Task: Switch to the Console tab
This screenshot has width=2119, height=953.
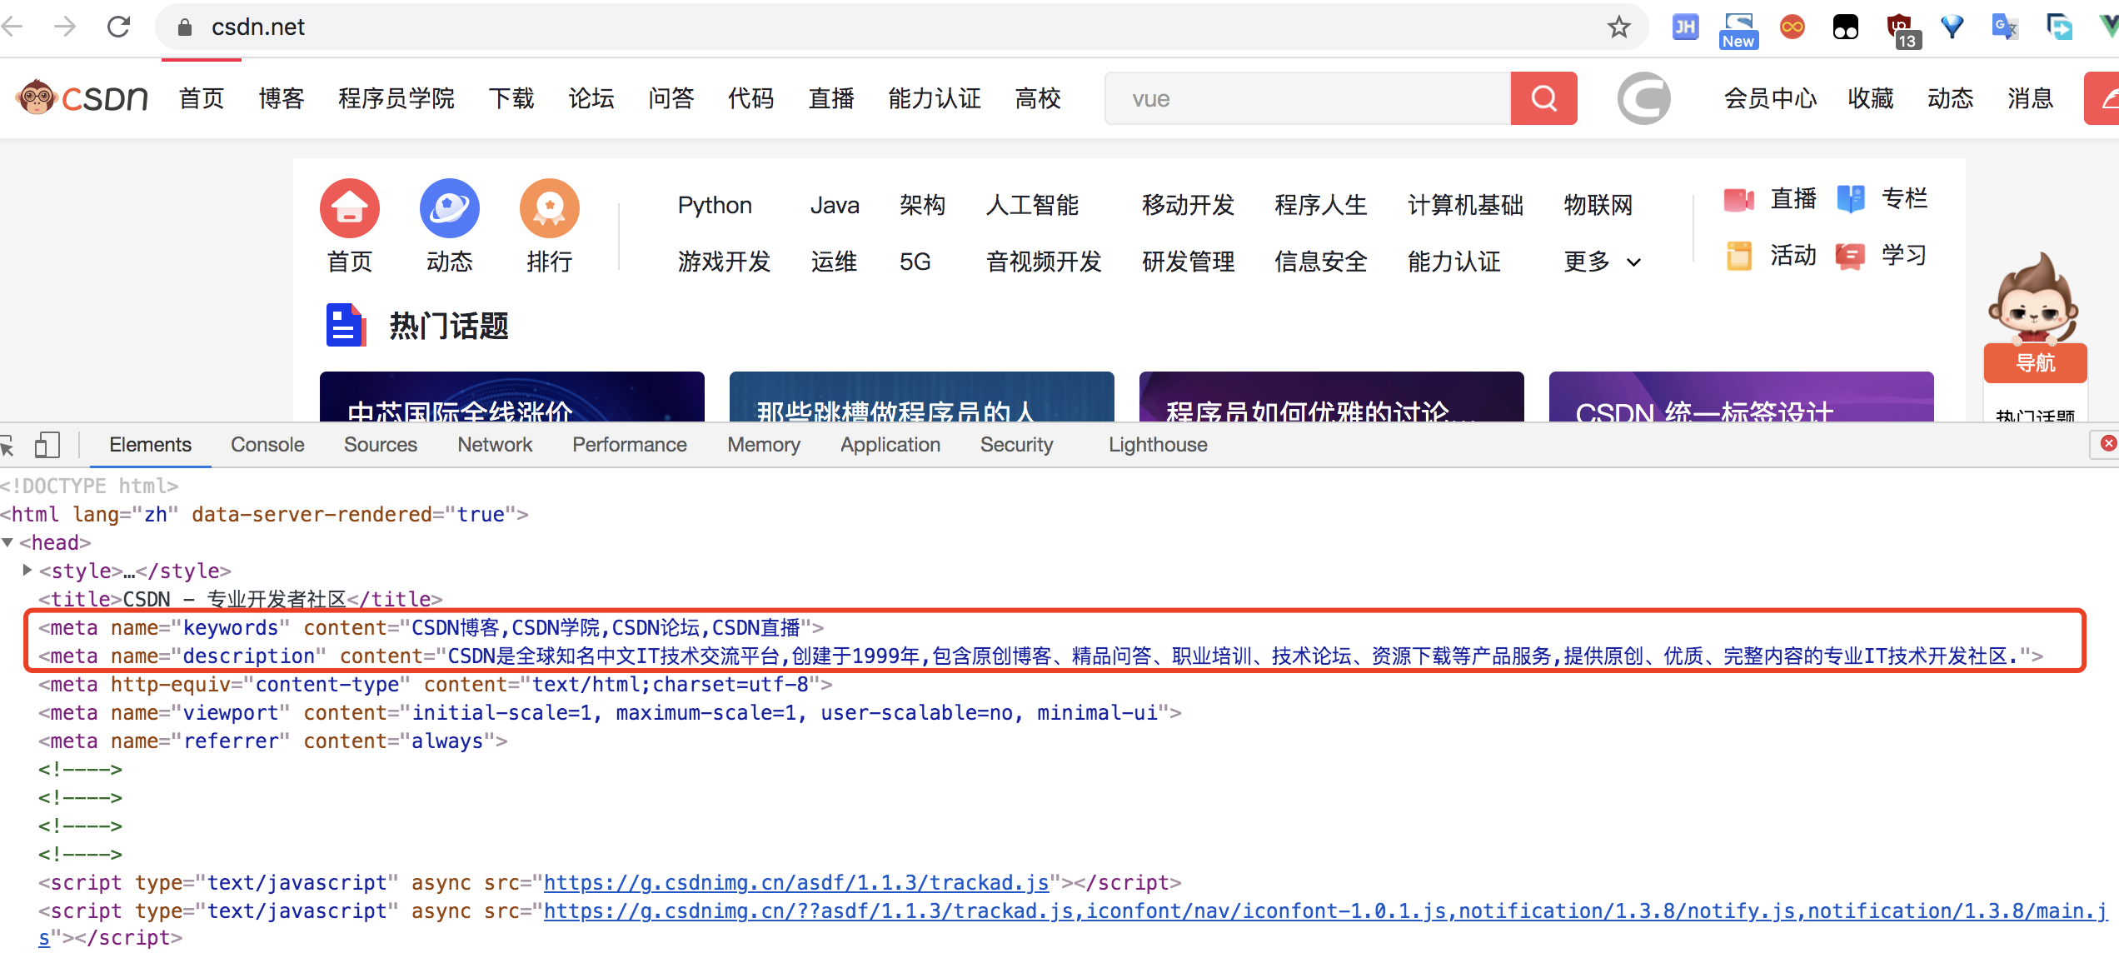Action: pyautogui.click(x=267, y=445)
